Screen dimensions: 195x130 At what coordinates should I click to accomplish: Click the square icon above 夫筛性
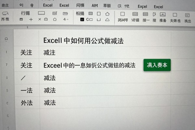(175, 15)
